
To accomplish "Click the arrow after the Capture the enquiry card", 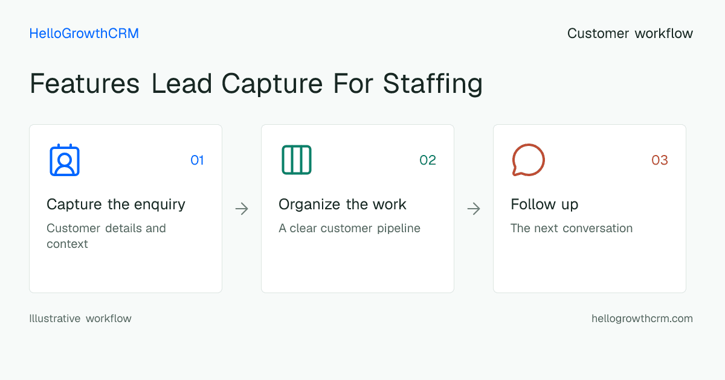I will point(242,209).
